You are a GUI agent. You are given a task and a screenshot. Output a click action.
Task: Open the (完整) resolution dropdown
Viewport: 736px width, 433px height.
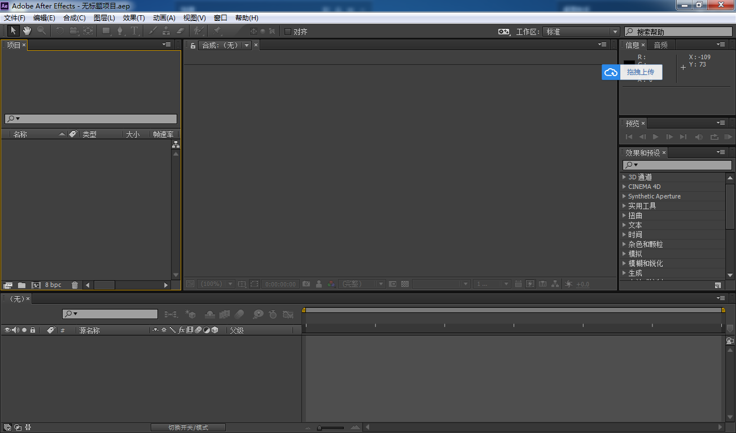[361, 284]
